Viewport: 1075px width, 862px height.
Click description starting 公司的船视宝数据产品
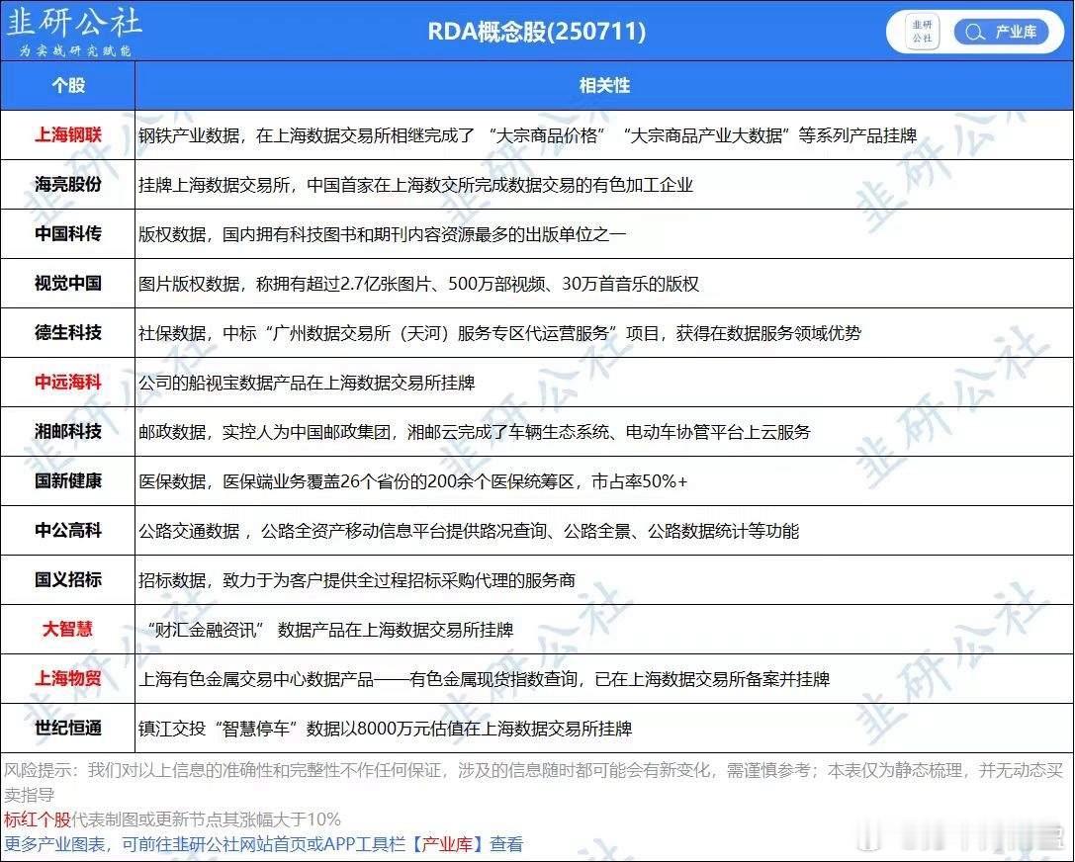[308, 383]
